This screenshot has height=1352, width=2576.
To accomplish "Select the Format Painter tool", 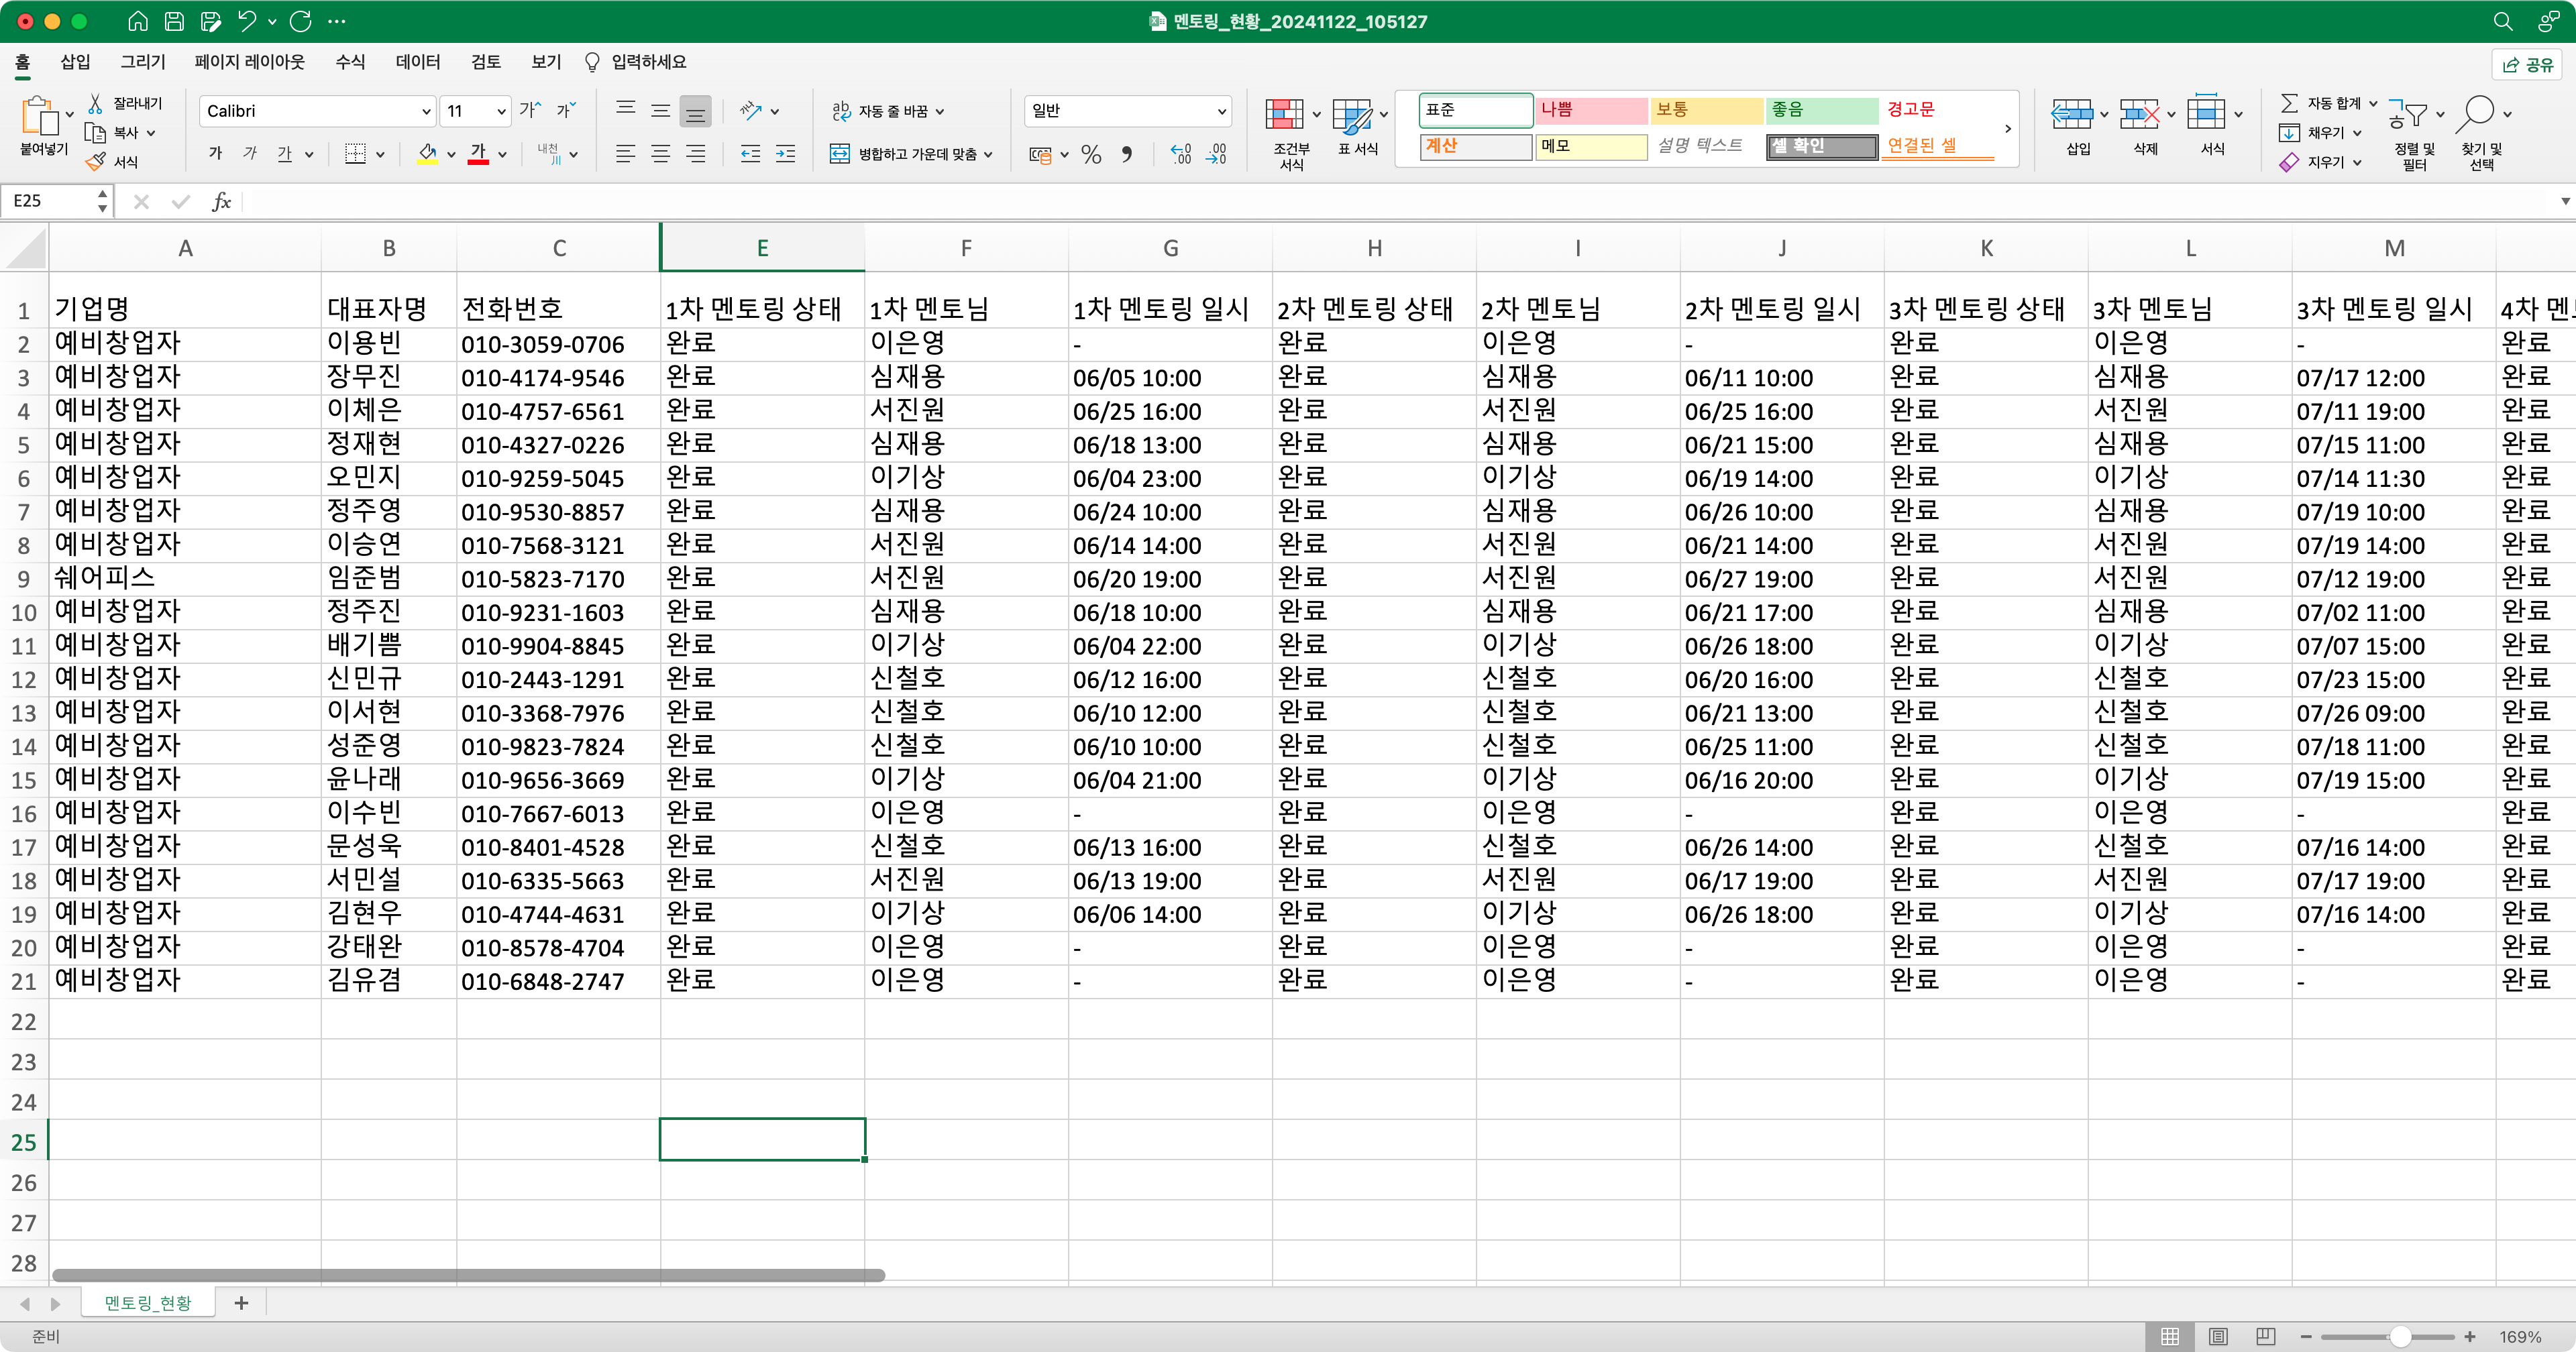I will pos(96,161).
